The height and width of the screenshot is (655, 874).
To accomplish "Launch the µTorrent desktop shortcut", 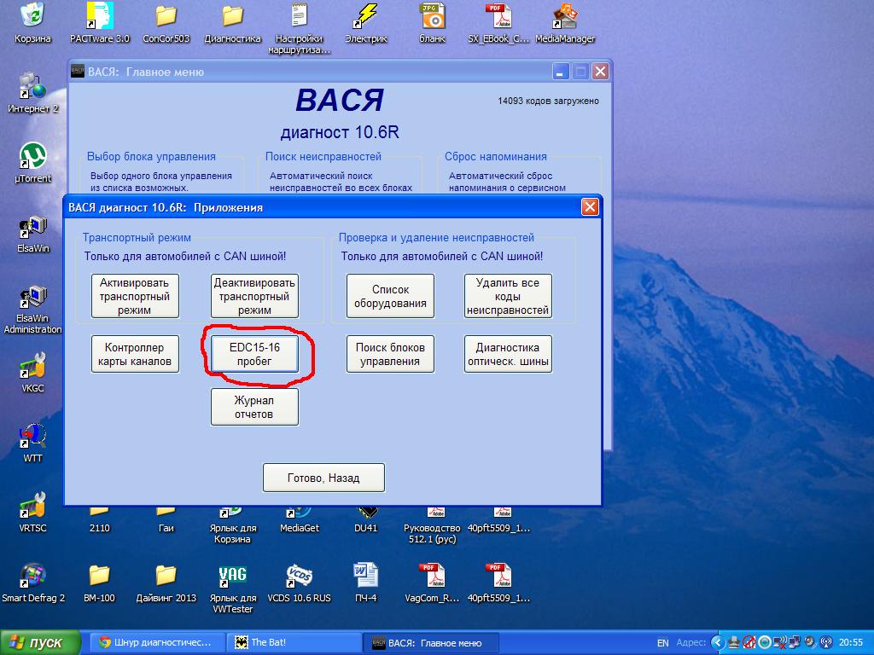I will pyautogui.click(x=33, y=163).
